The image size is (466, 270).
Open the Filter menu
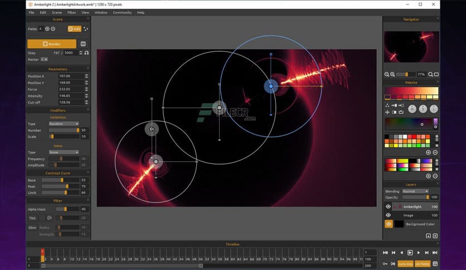71,12
